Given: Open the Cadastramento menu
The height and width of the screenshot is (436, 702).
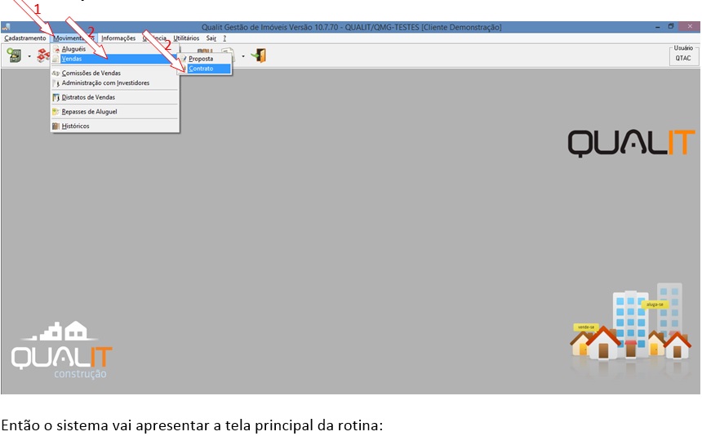Looking at the screenshot, I should click(x=25, y=38).
